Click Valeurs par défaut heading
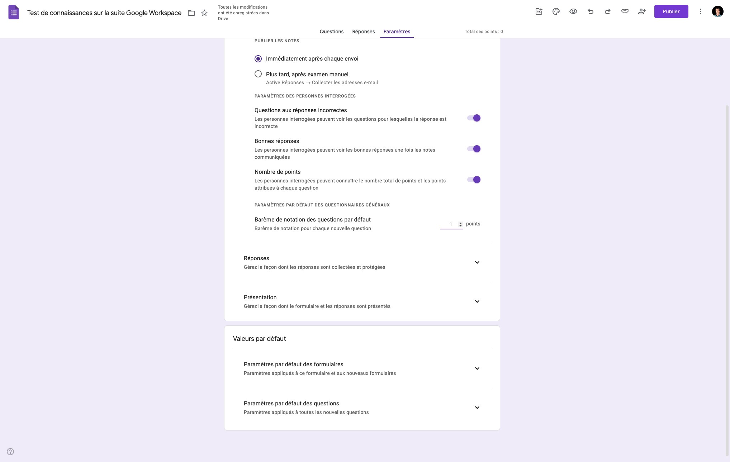Image resolution: width=730 pixels, height=462 pixels. tap(260, 339)
